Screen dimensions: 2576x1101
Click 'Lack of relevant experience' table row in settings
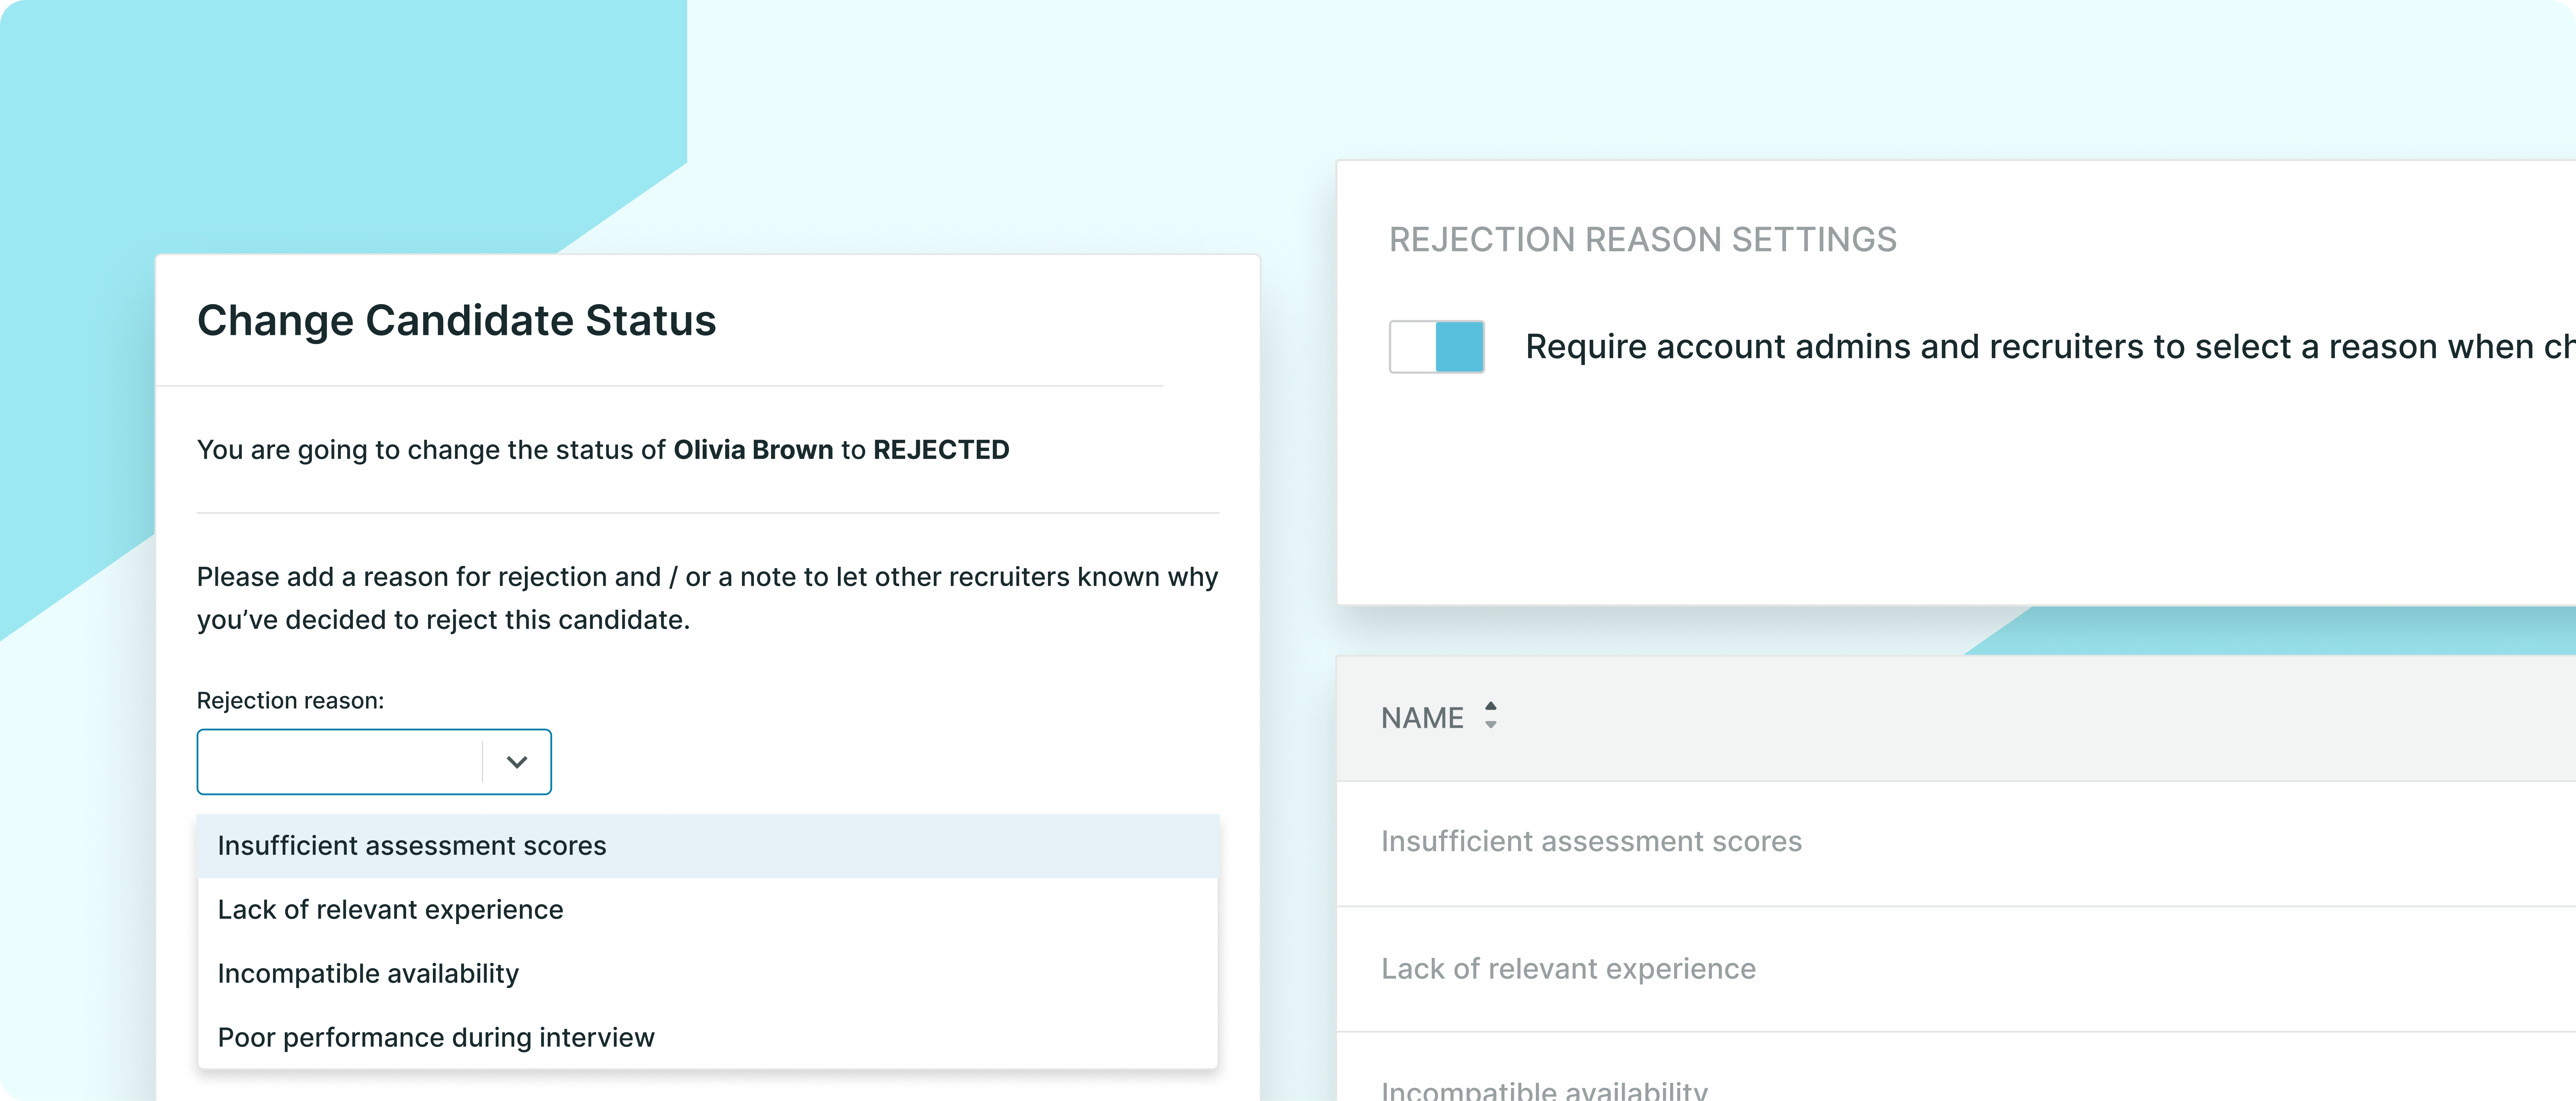1956,969
